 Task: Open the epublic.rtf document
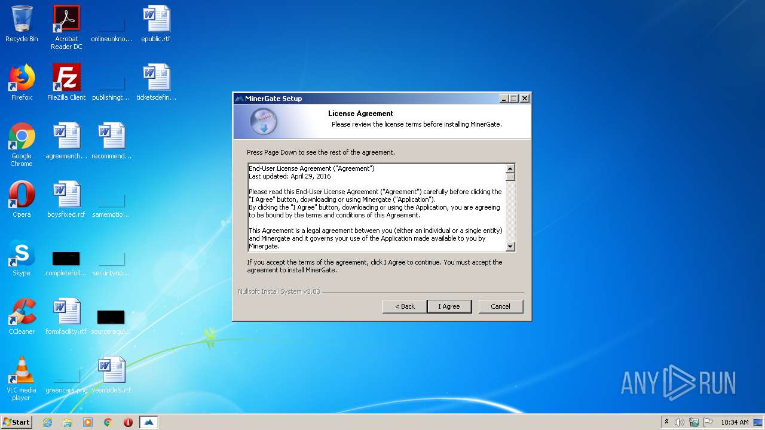click(156, 24)
